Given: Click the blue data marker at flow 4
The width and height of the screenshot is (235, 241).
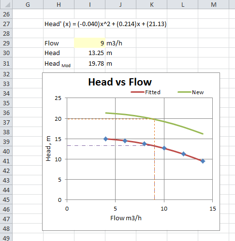Looking at the screenshot, I should tap(106, 139).
